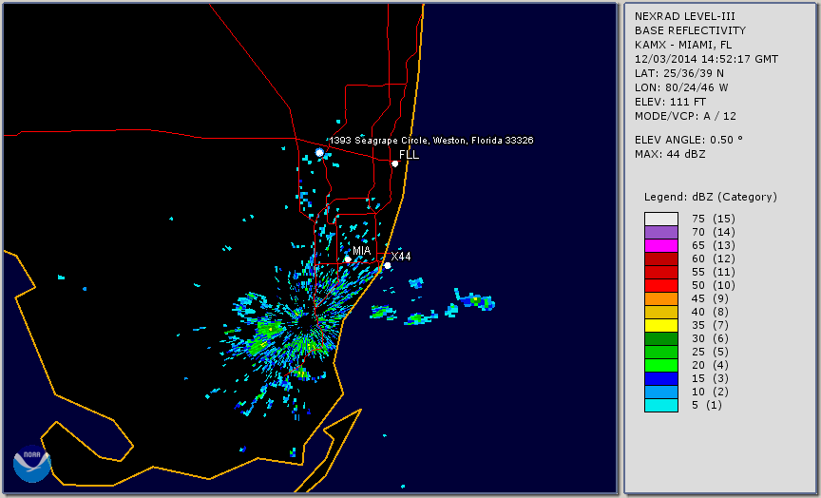Click the X44 location marker dot
This screenshot has height=498, width=821.
coord(388,265)
